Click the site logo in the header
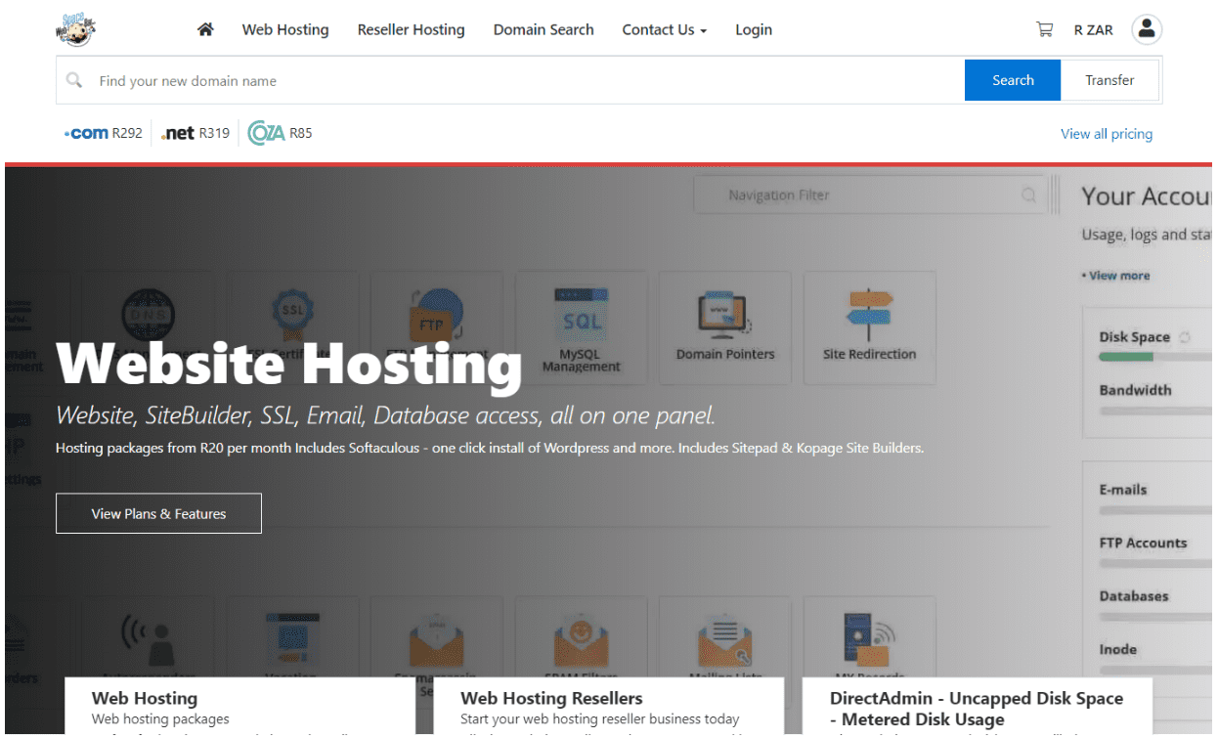 coord(76,29)
